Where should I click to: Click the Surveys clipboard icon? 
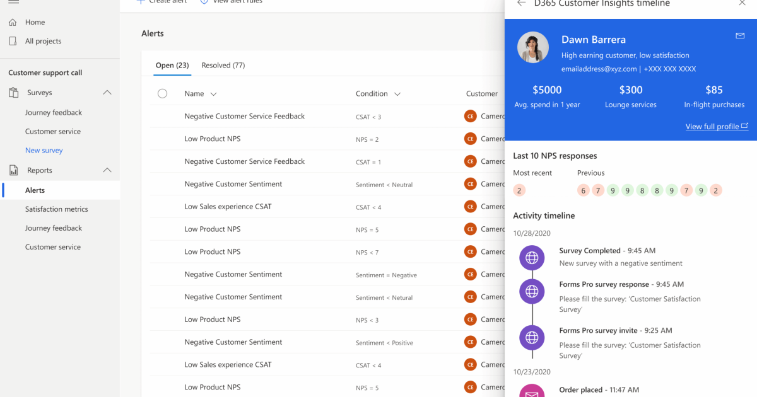coord(13,93)
